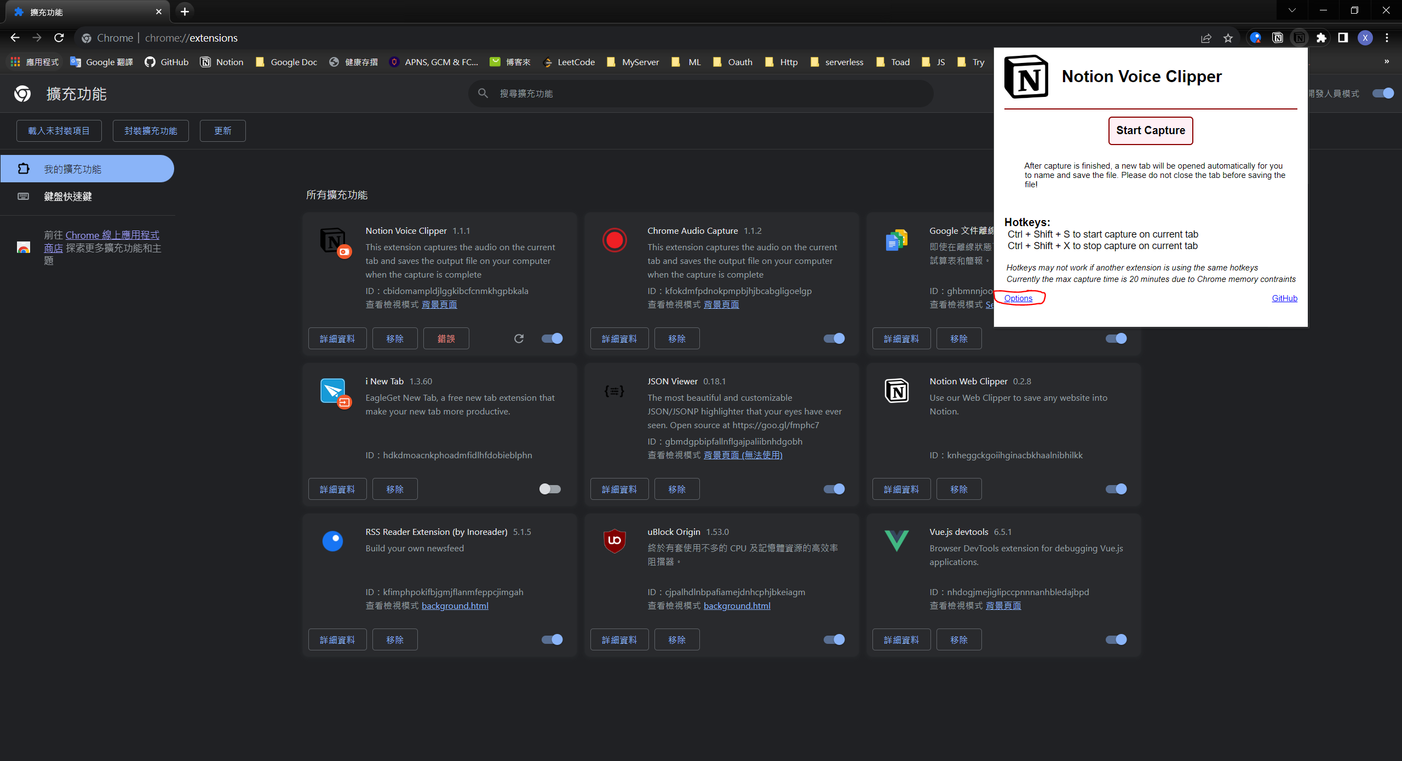Click the Notion Web Clipper toolbar icon
The image size is (1402, 761).
(x=1277, y=38)
